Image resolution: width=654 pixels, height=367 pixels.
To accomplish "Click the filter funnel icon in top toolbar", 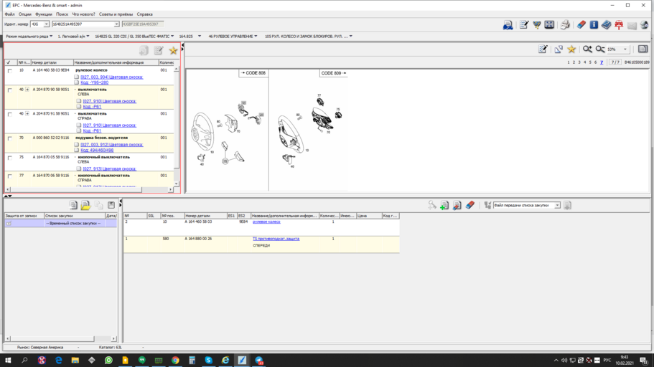I will pos(536,25).
